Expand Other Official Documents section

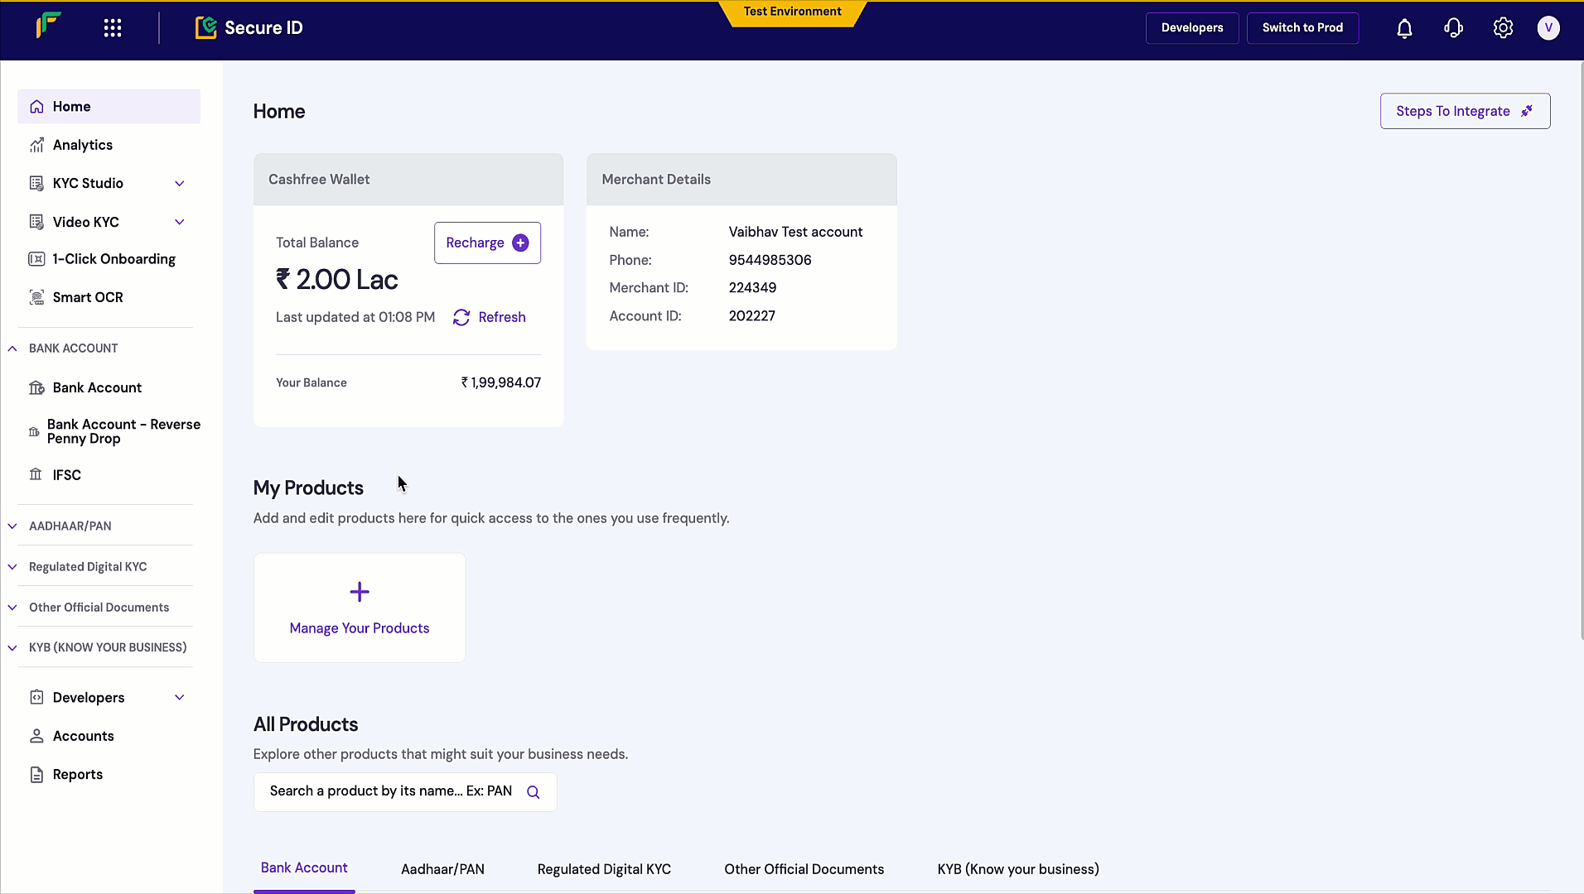(12, 608)
